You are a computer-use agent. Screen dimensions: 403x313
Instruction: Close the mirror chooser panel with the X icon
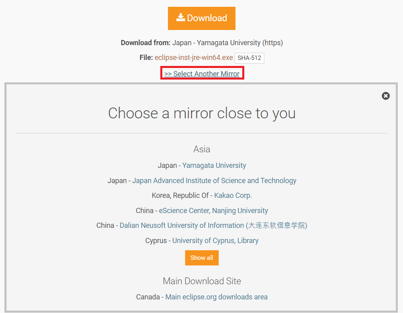(x=385, y=96)
